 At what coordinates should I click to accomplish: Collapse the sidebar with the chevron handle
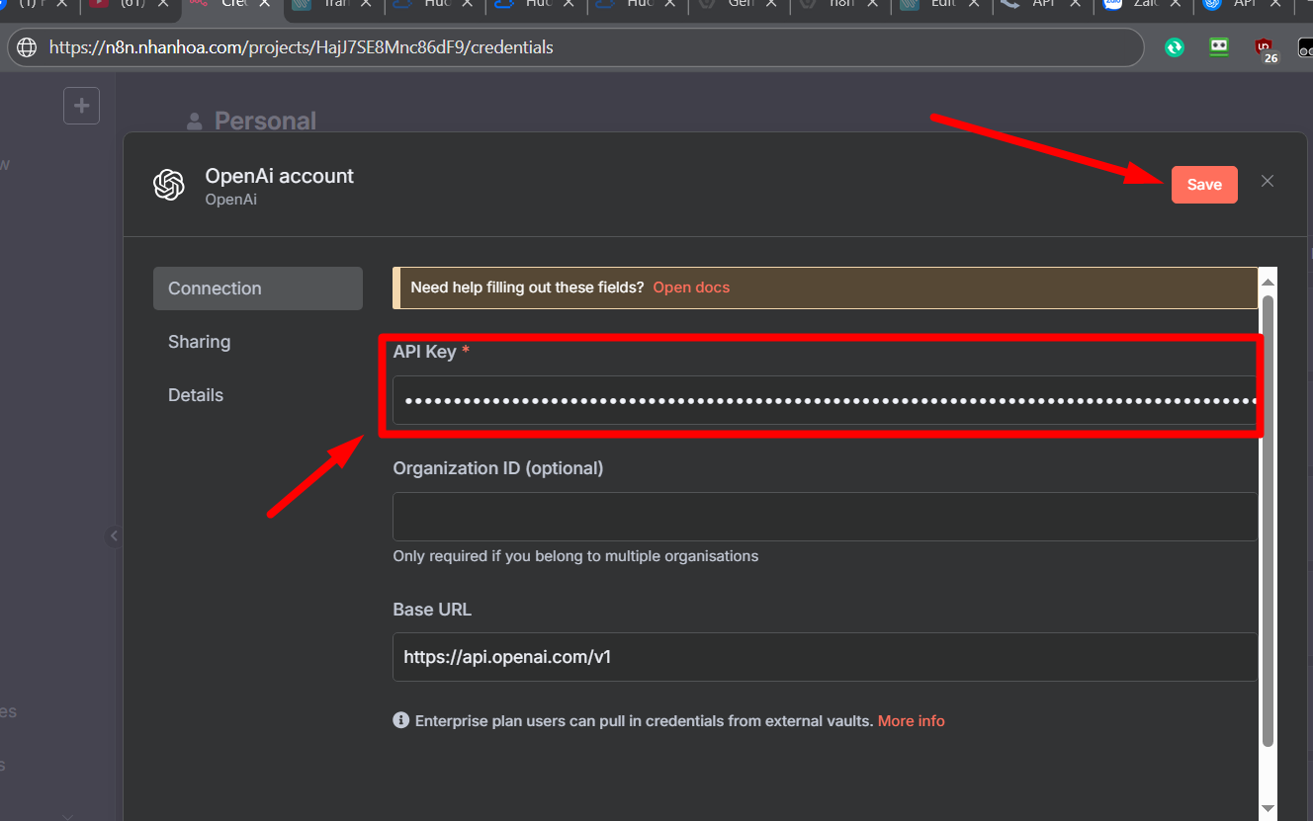pyautogui.click(x=114, y=535)
